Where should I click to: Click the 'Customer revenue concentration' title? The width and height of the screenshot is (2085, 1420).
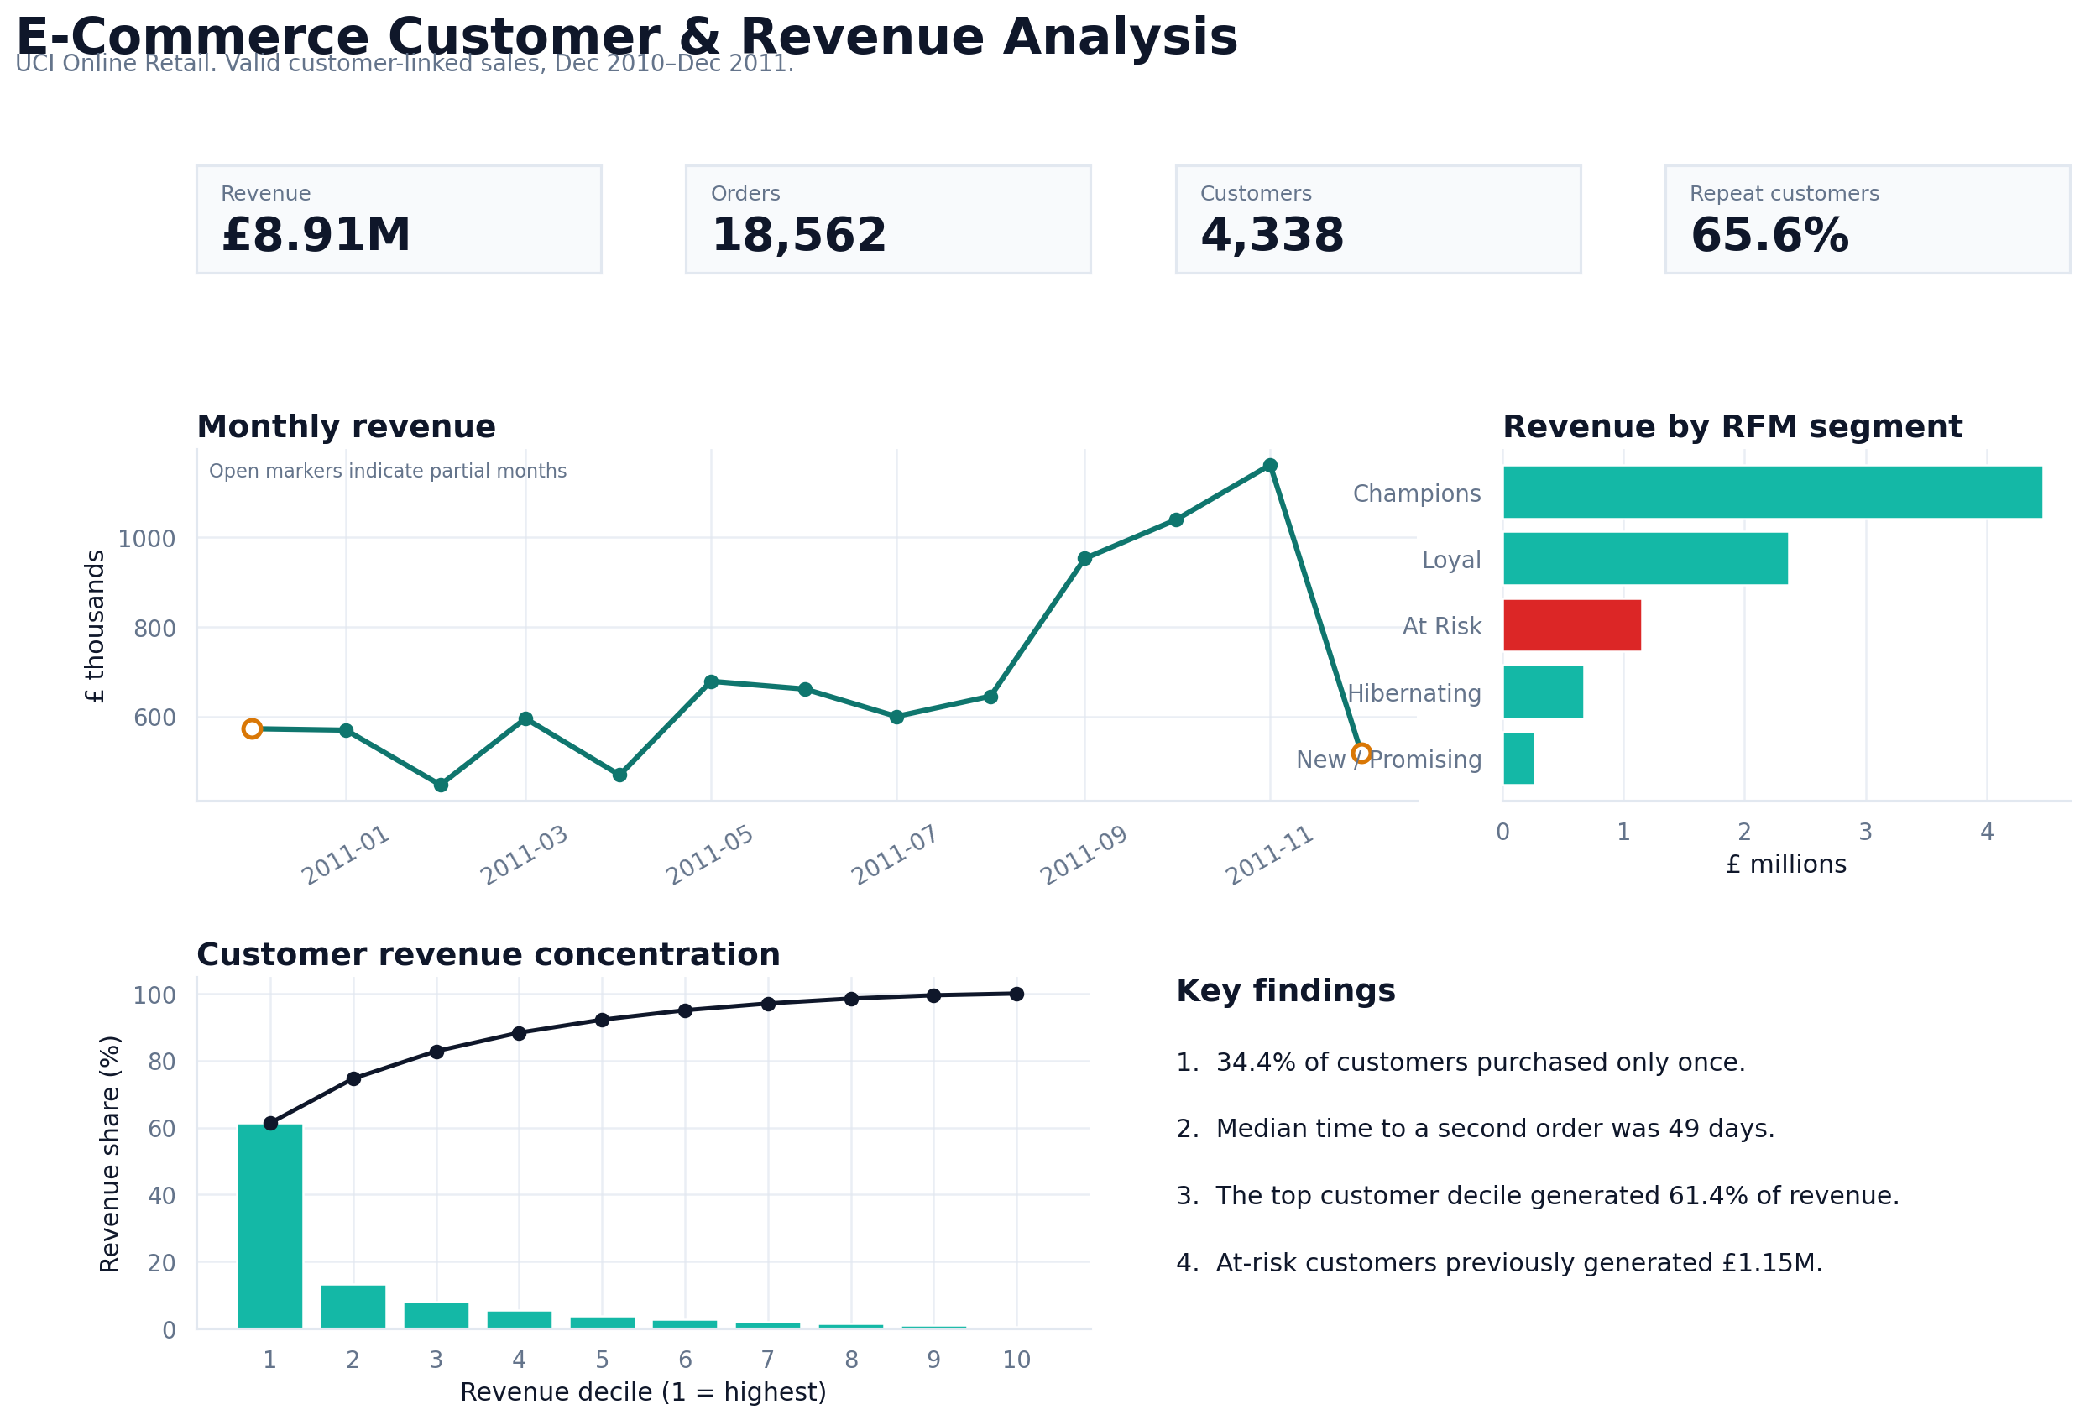click(x=488, y=954)
